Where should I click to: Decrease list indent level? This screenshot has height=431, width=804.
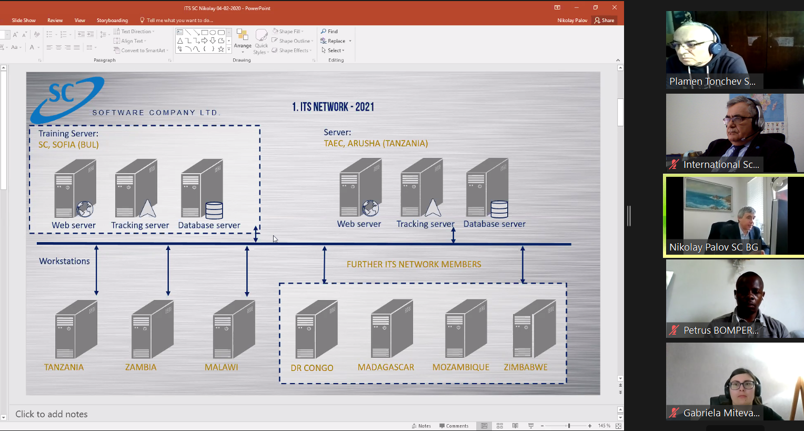[81, 34]
